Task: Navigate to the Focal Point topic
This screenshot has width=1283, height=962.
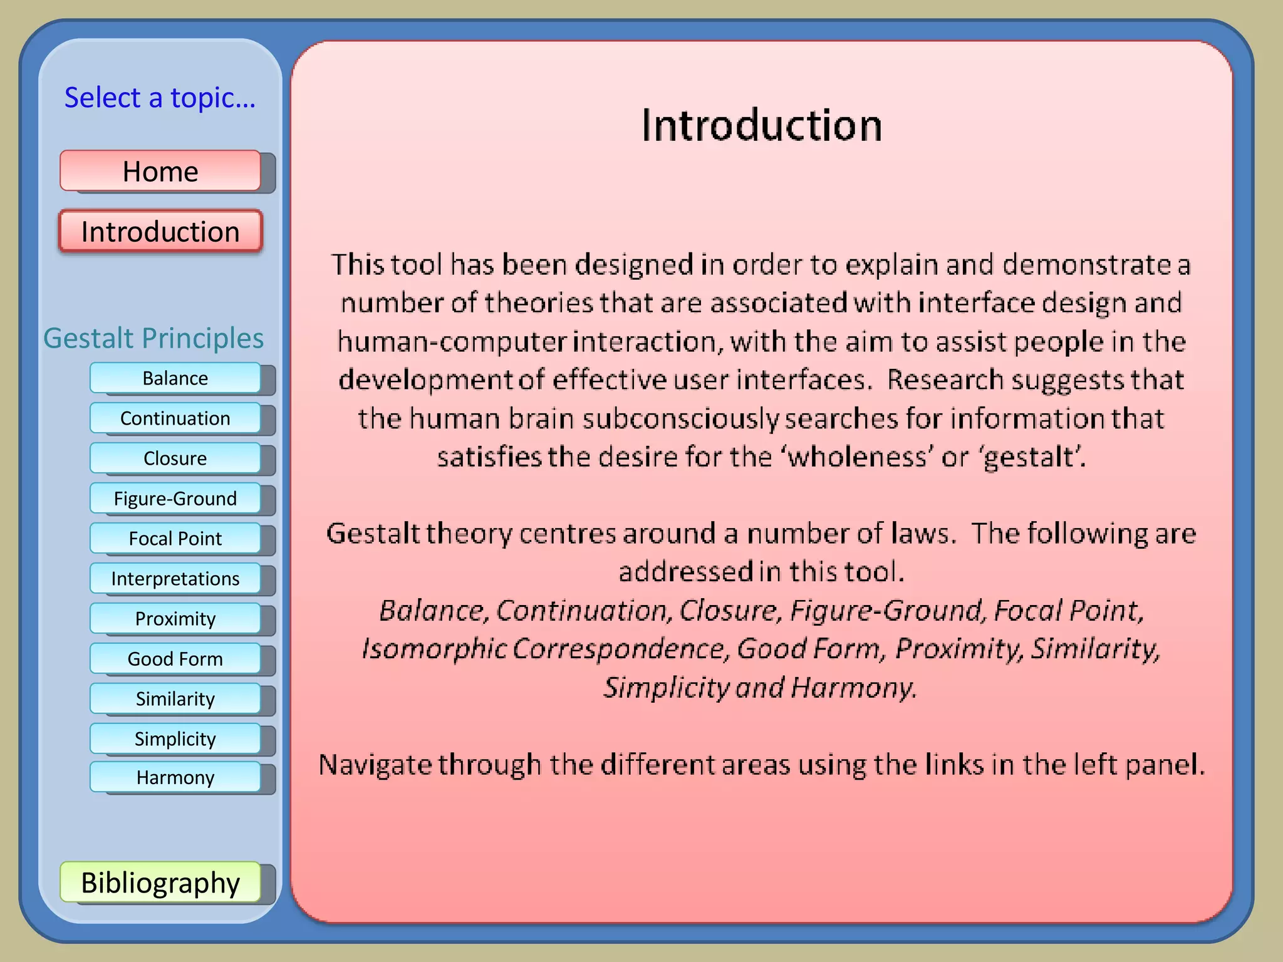Action: [175, 539]
